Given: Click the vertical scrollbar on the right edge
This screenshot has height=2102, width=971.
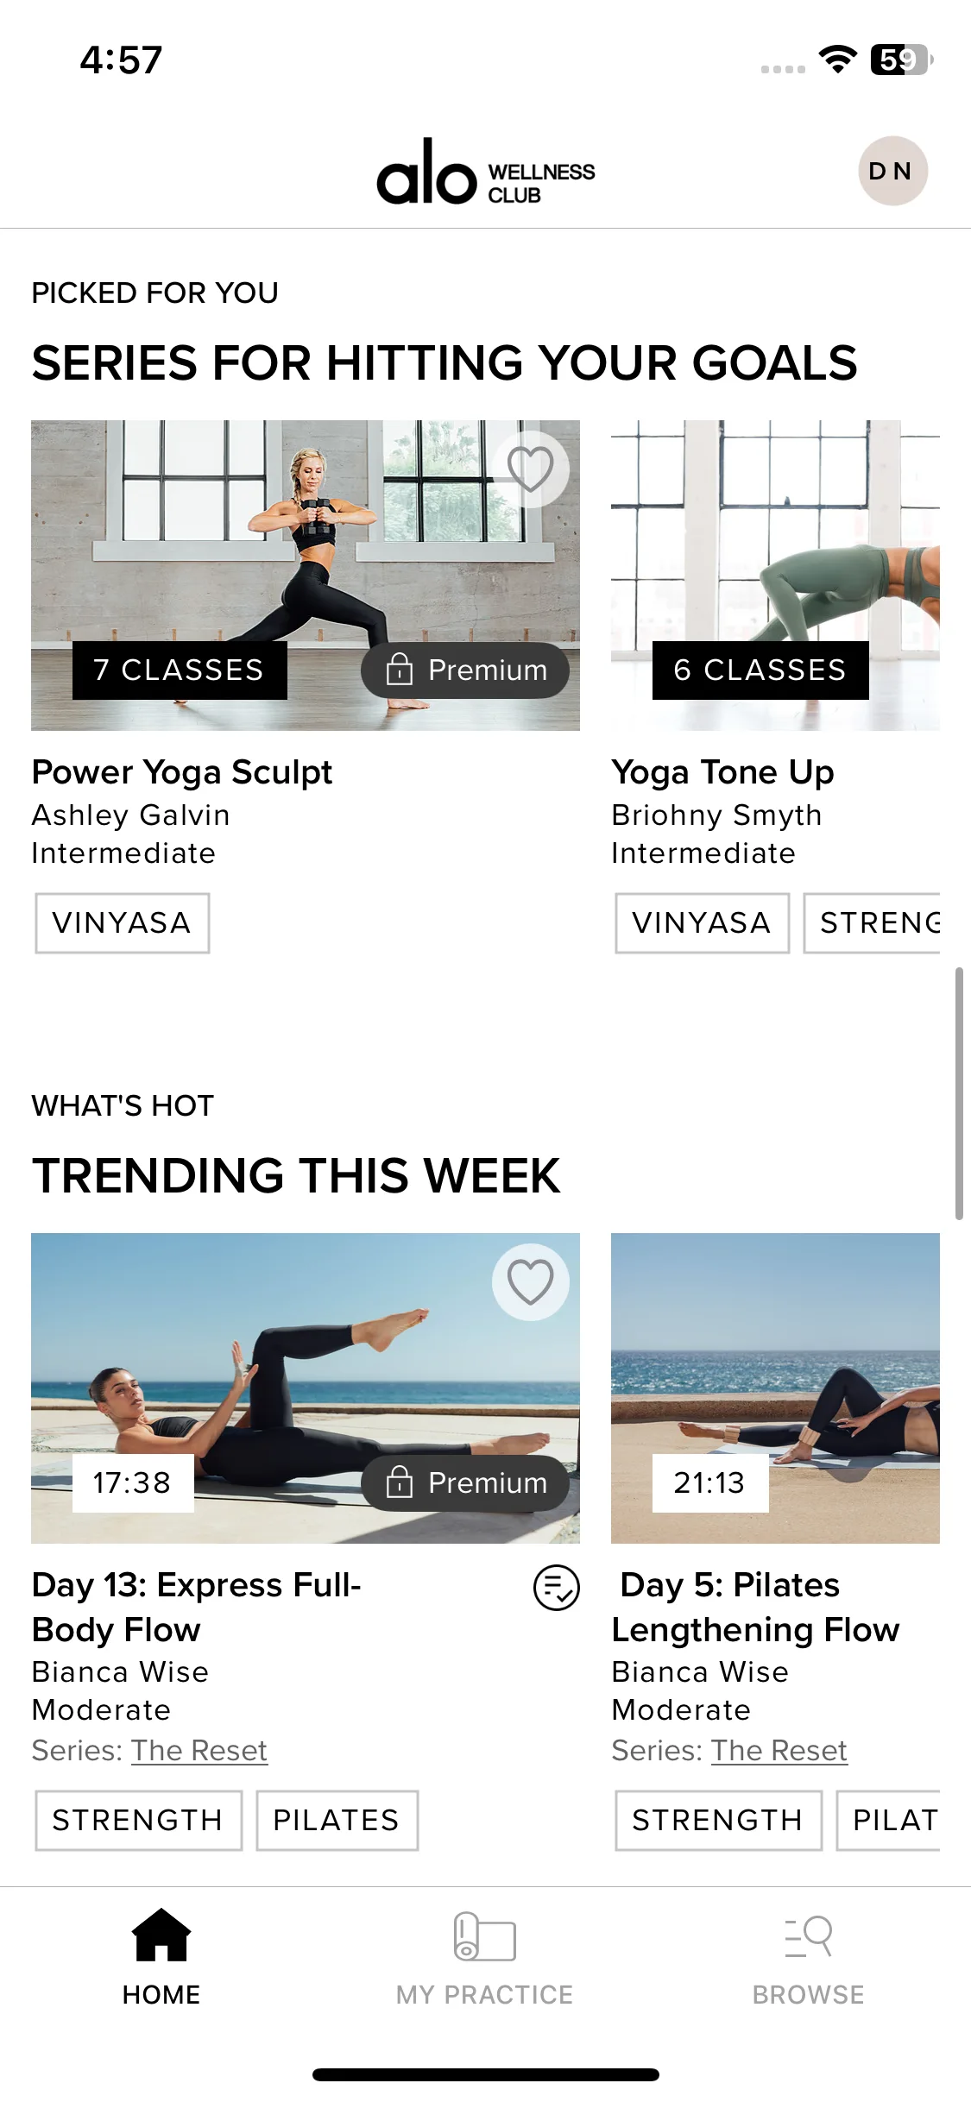Looking at the screenshot, I should tap(959, 1093).
